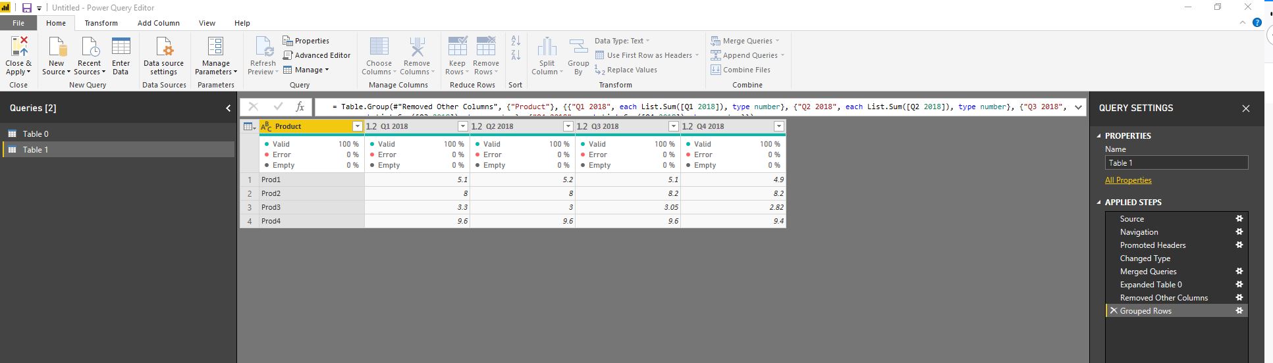The width and height of the screenshot is (1273, 363).
Task: Click the Remove Columns icon
Action: pos(417,47)
